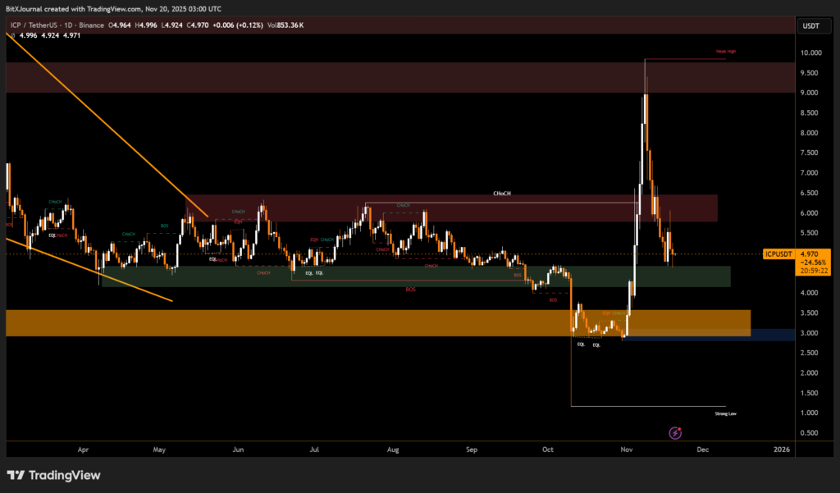Click the Nov label on time axis
Screen dimensions: 840x493
coord(627,450)
